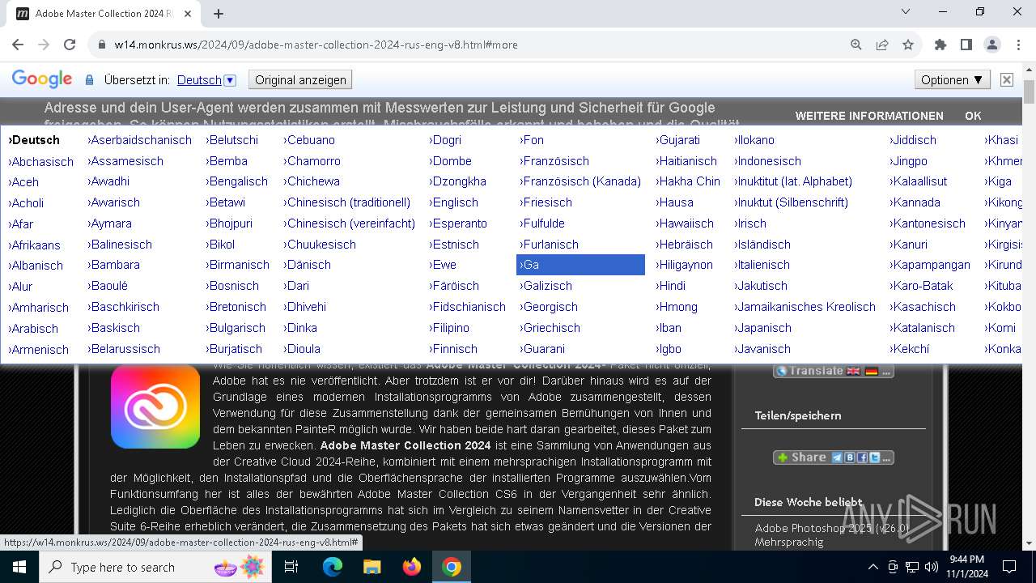Click the Deutsch translate language link
Image resolution: width=1036 pixels, height=583 pixels.
coord(199,80)
